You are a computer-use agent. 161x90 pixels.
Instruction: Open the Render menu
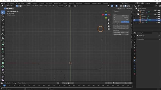click(12, 3)
